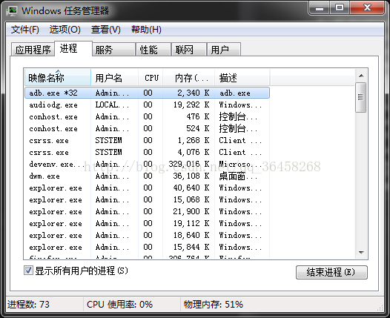Click the process list scroll-up arrow
The width and height of the screenshot is (390, 318).
pos(361,76)
